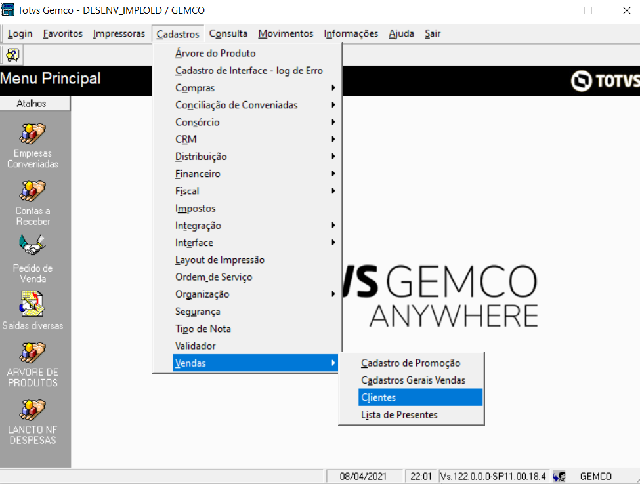
Task: Select Clientes from the Vendas submenu
Action: (x=380, y=397)
